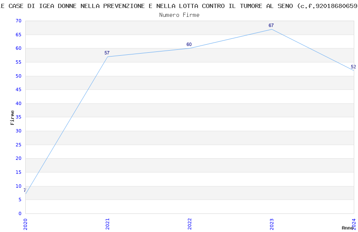Click the data label 52 at the right edge
358x232 pixels.
(353, 67)
